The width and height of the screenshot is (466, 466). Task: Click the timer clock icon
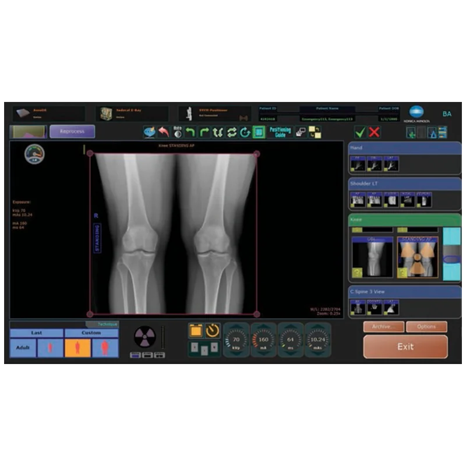[213, 331]
